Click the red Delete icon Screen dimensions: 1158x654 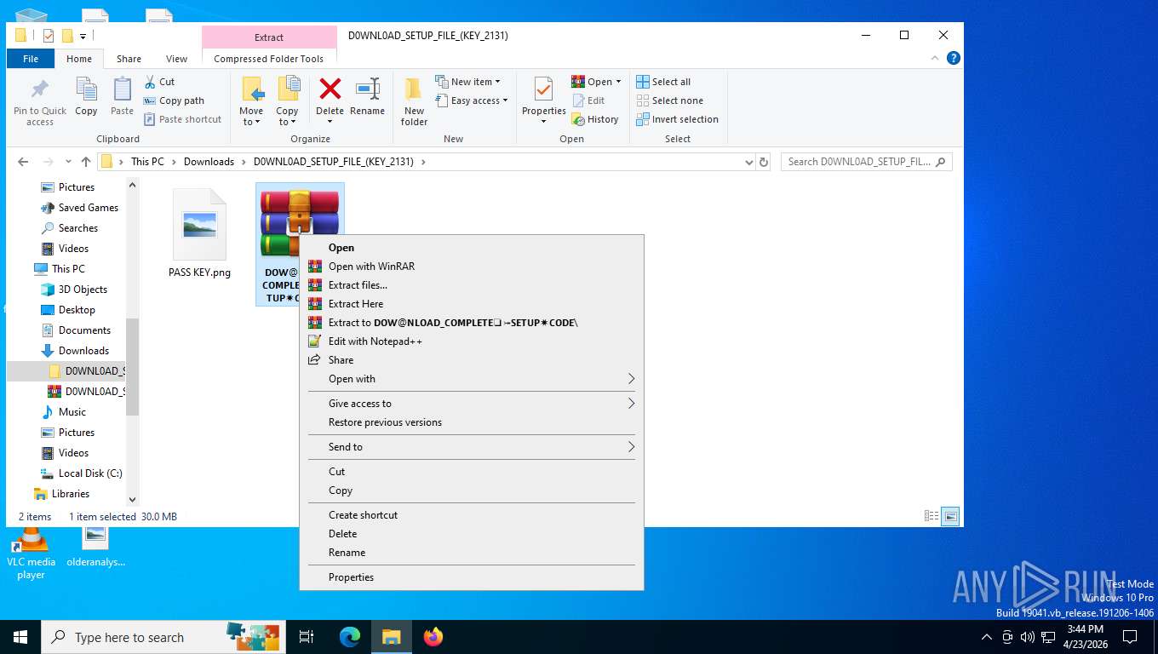330,89
